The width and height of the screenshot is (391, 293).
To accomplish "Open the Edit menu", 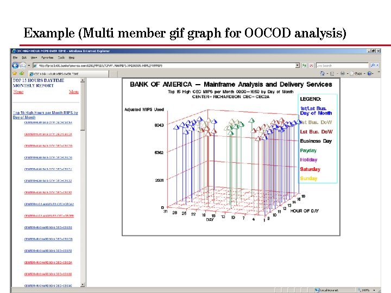I will tap(24, 58).
